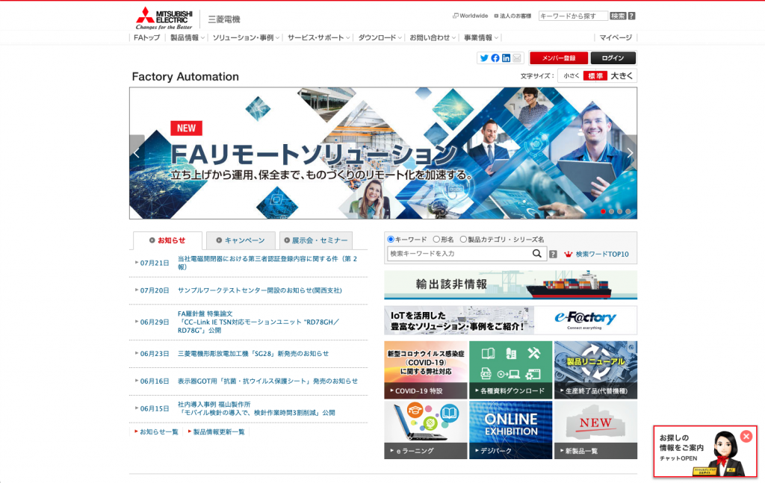765x483 pixels.
Task: Expand 事業情報 menu dropdown
Action: click(481, 37)
